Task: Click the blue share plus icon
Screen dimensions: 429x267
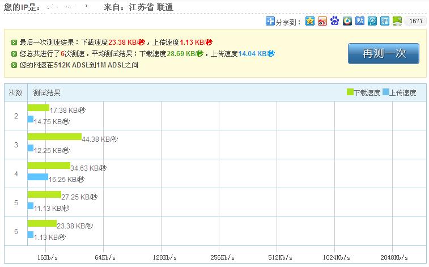Action: pos(270,21)
